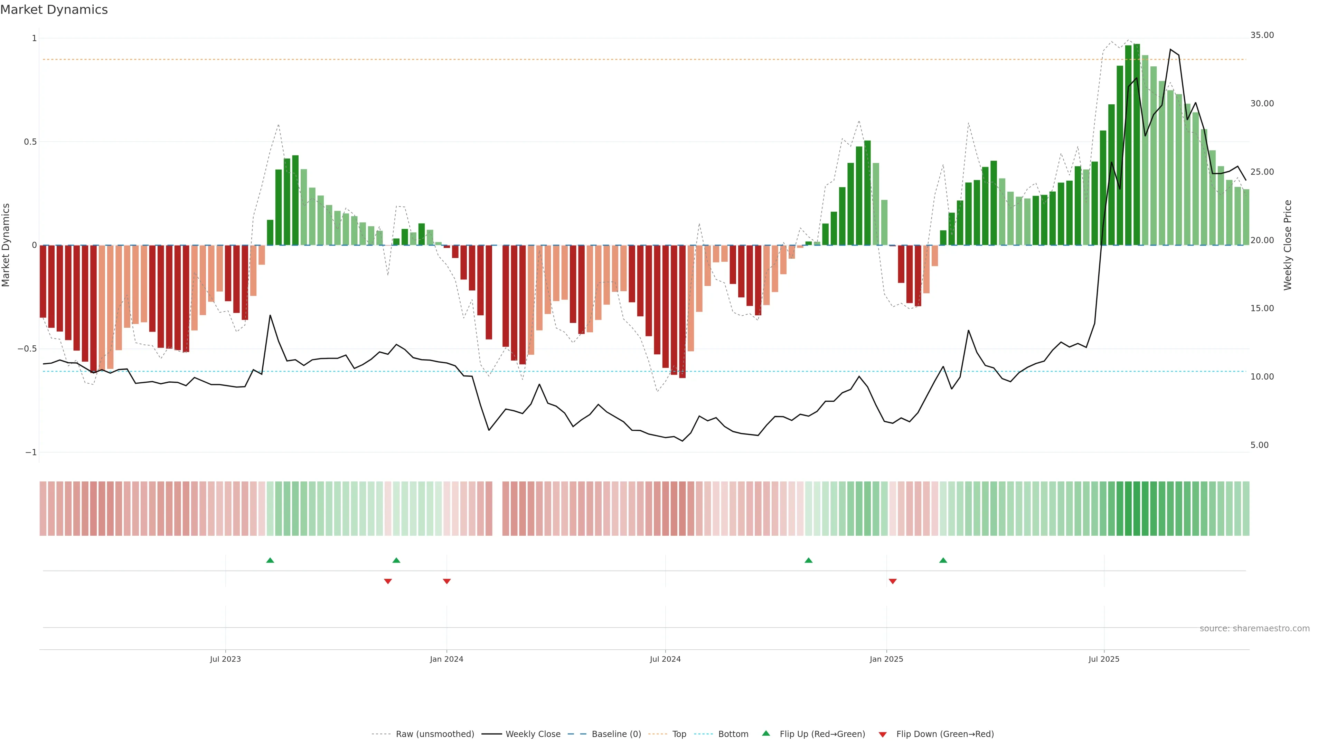Click the green flip-up marker near Oct 2024
Viewport: 1327px width, 746px height.
[808, 560]
